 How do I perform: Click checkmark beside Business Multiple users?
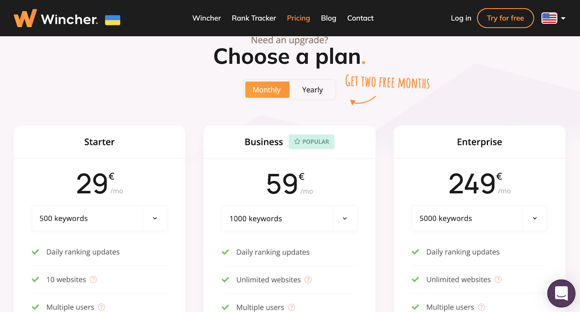point(225,307)
